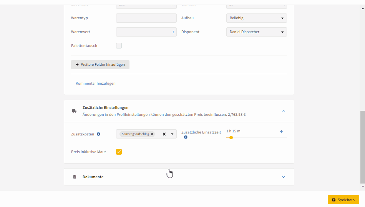Open the Aufbau dropdown
This screenshot has width=365, height=207.
(257, 18)
